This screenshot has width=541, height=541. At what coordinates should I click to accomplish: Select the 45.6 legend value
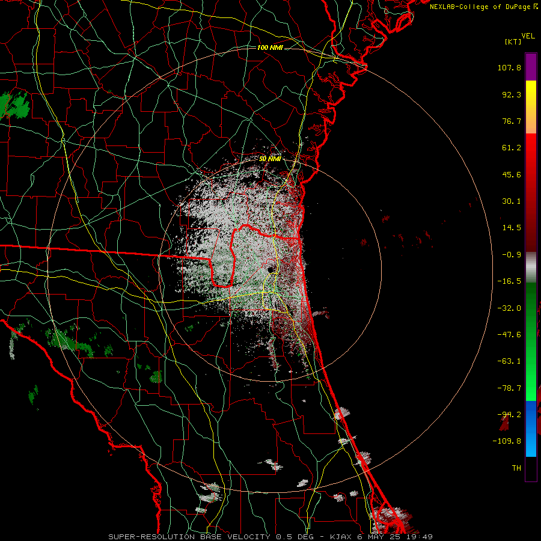tap(512, 174)
